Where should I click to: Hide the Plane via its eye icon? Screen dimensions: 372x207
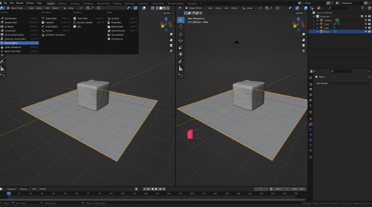tap(366, 32)
